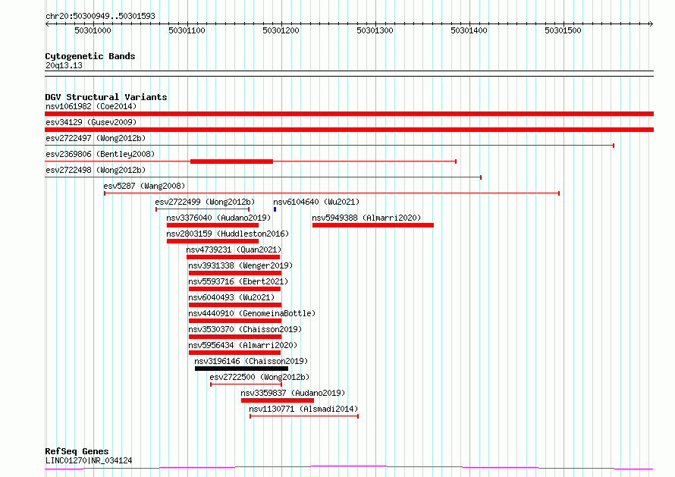Click the esv2722499 (Wong2012b) label
This screenshot has width=675, height=477.
pyautogui.click(x=205, y=202)
